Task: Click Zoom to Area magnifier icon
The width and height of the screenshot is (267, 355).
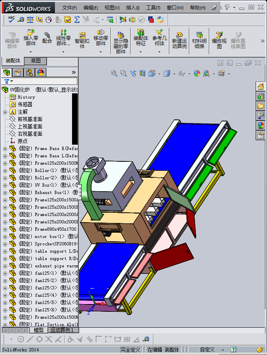Action: click(123, 73)
